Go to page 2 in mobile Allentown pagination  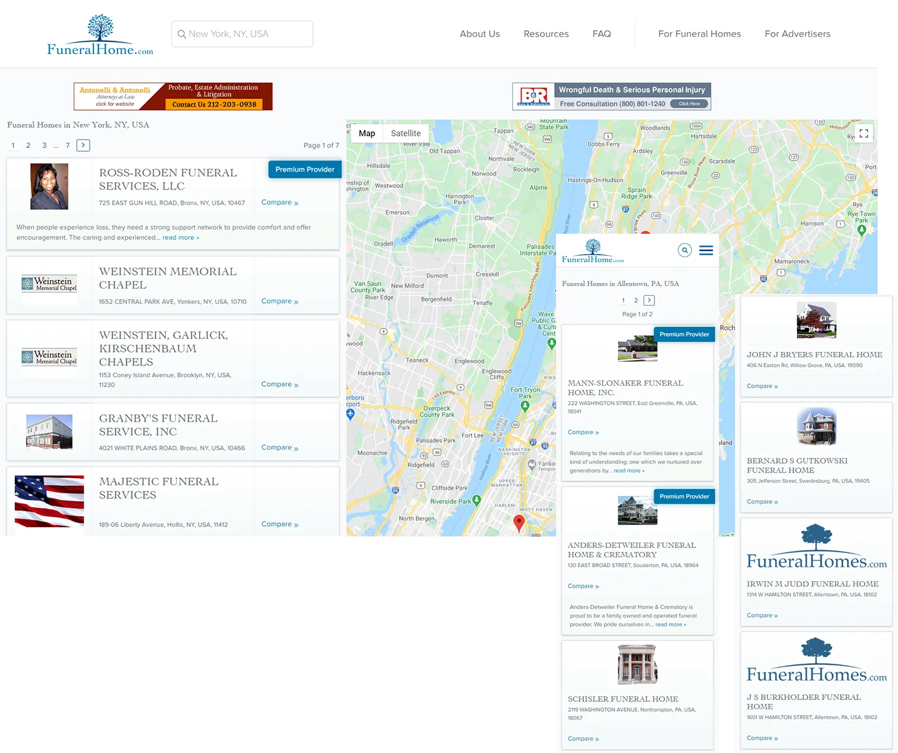[636, 300]
